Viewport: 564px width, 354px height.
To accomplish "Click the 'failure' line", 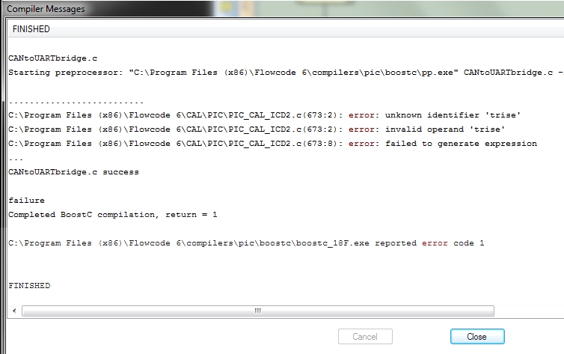I will [x=27, y=201].
